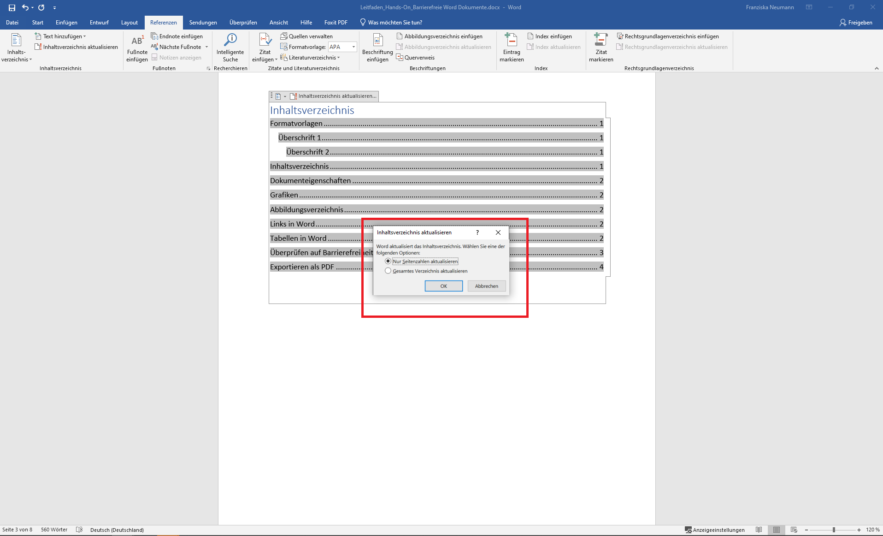This screenshot has height=536, width=883.
Task: Click the Fußnote einfügen icon
Action: click(x=137, y=41)
